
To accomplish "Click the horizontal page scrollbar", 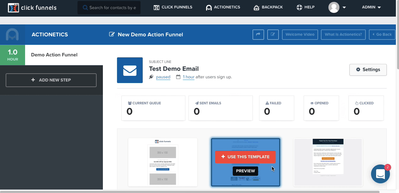I will pyautogui.click(x=190, y=191).
